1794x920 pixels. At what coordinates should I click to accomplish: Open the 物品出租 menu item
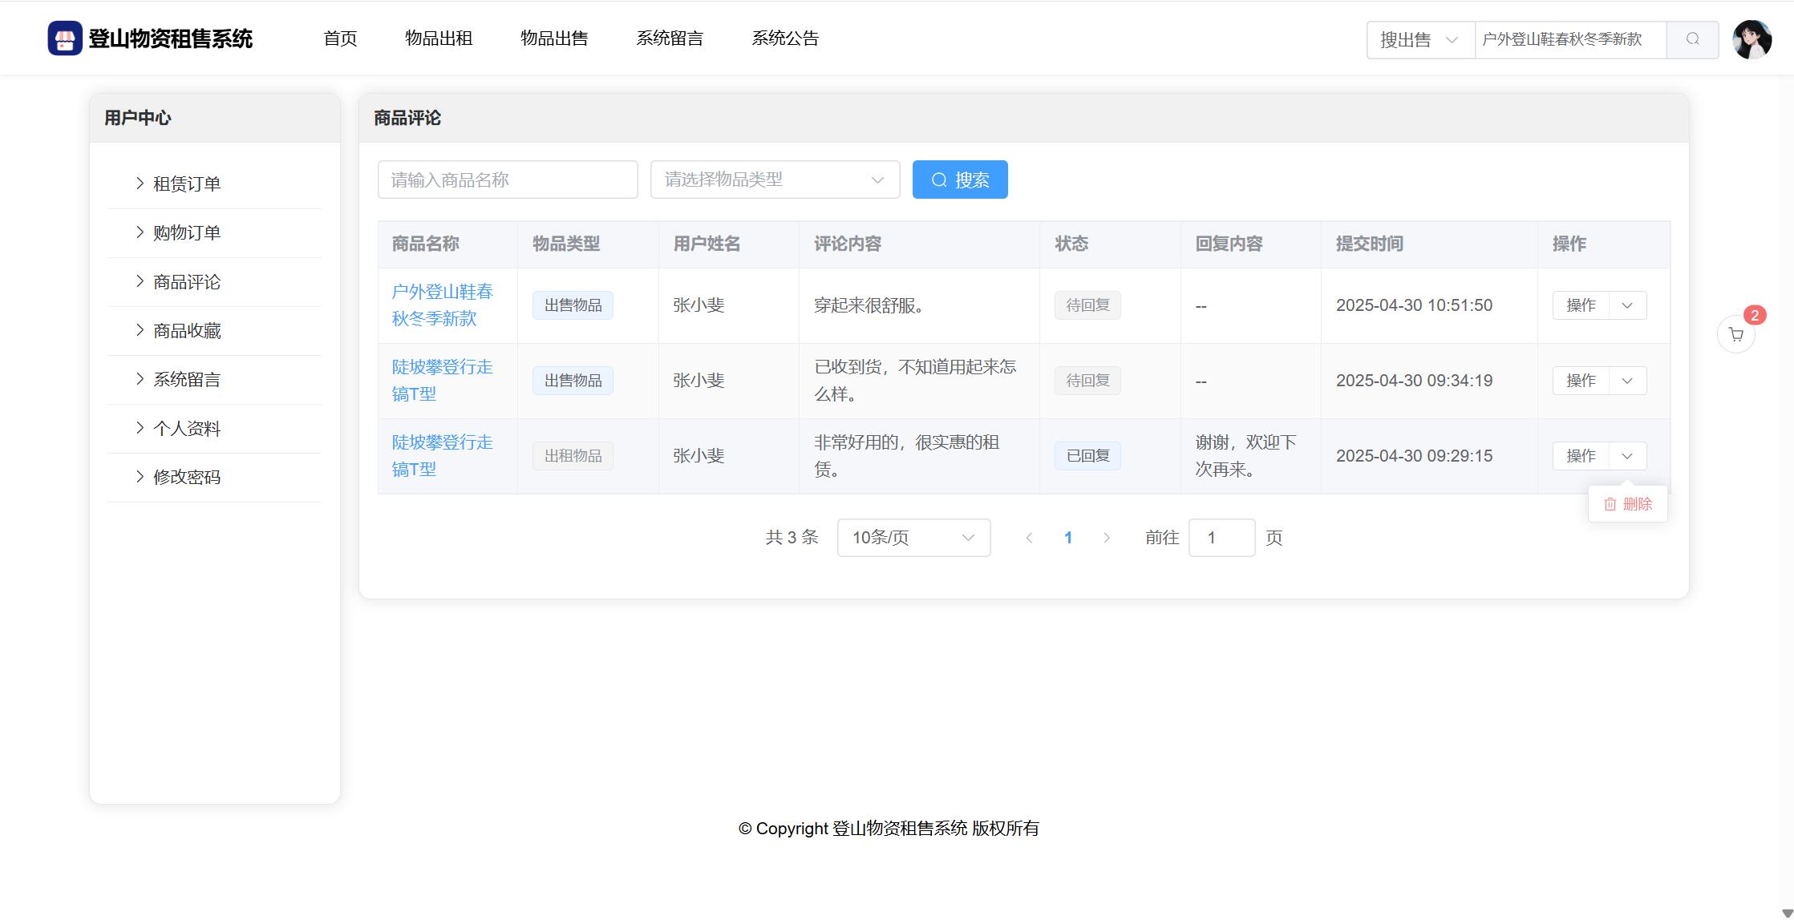tap(439, 38)
